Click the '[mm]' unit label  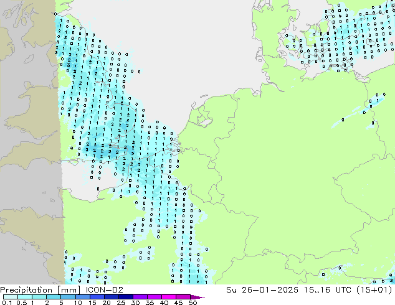click(x=69, y=290)
